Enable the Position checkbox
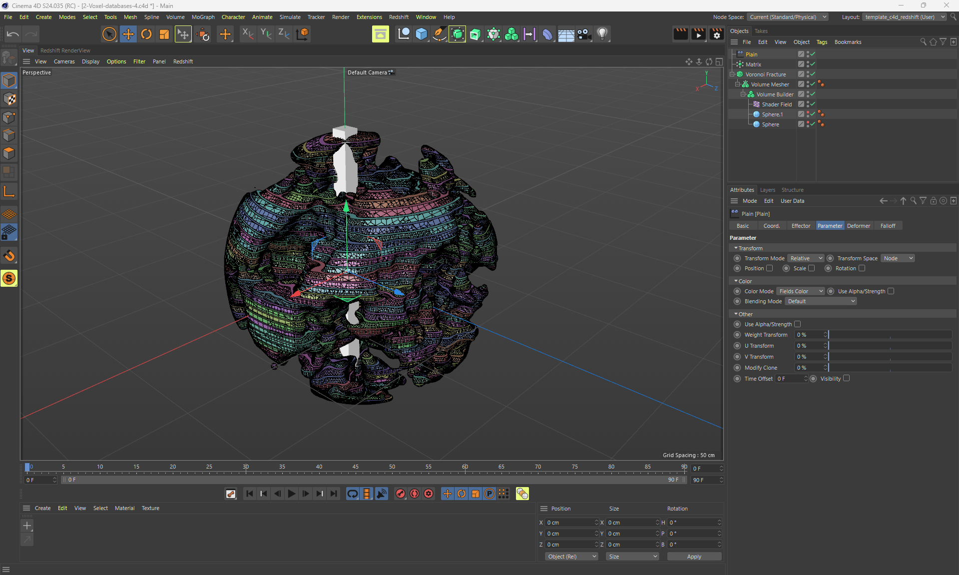Screen dimensions: 959x575 770,268
